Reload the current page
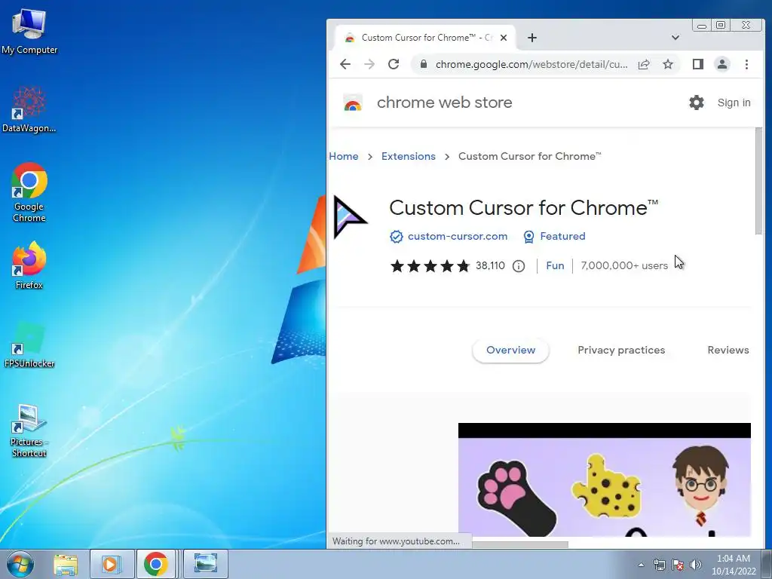Image resolution: width=772 pixels, height=579 pixels. point(394,64)
